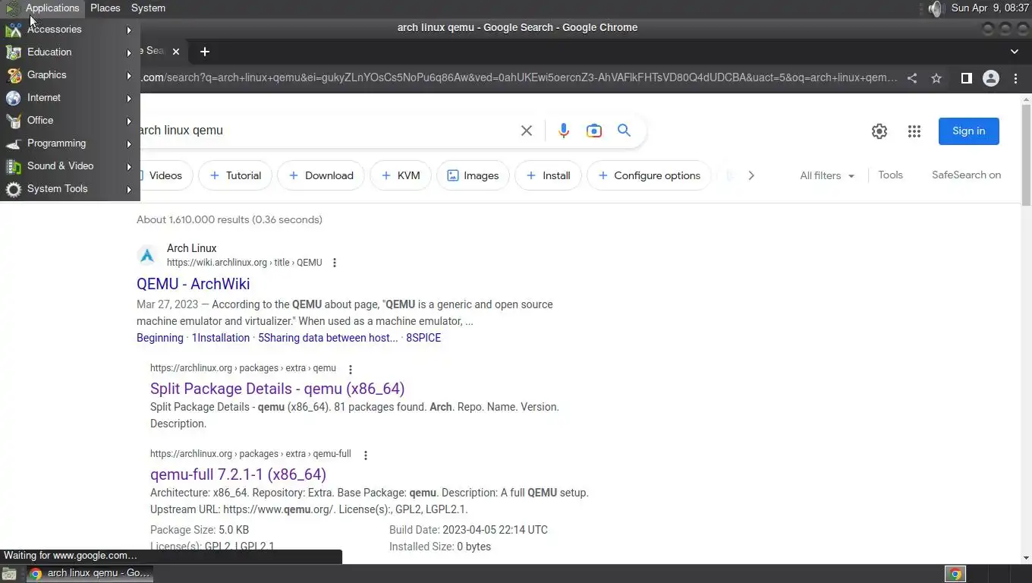Open the Office submenu

tap(70, 121)
